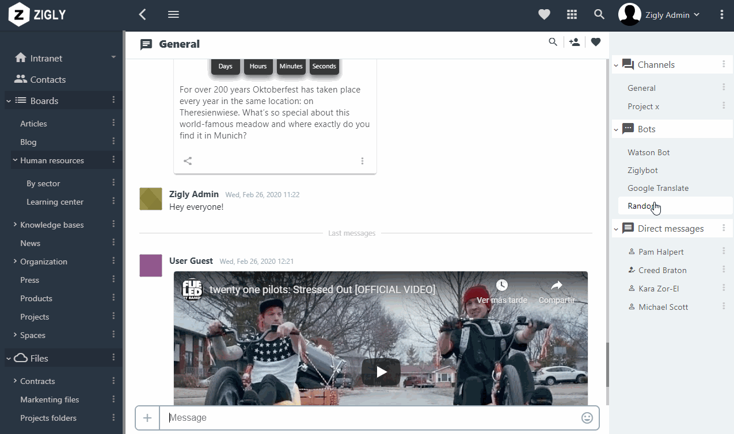Open the Products board
Screen dimensions: 734x434
click(36, 298)
